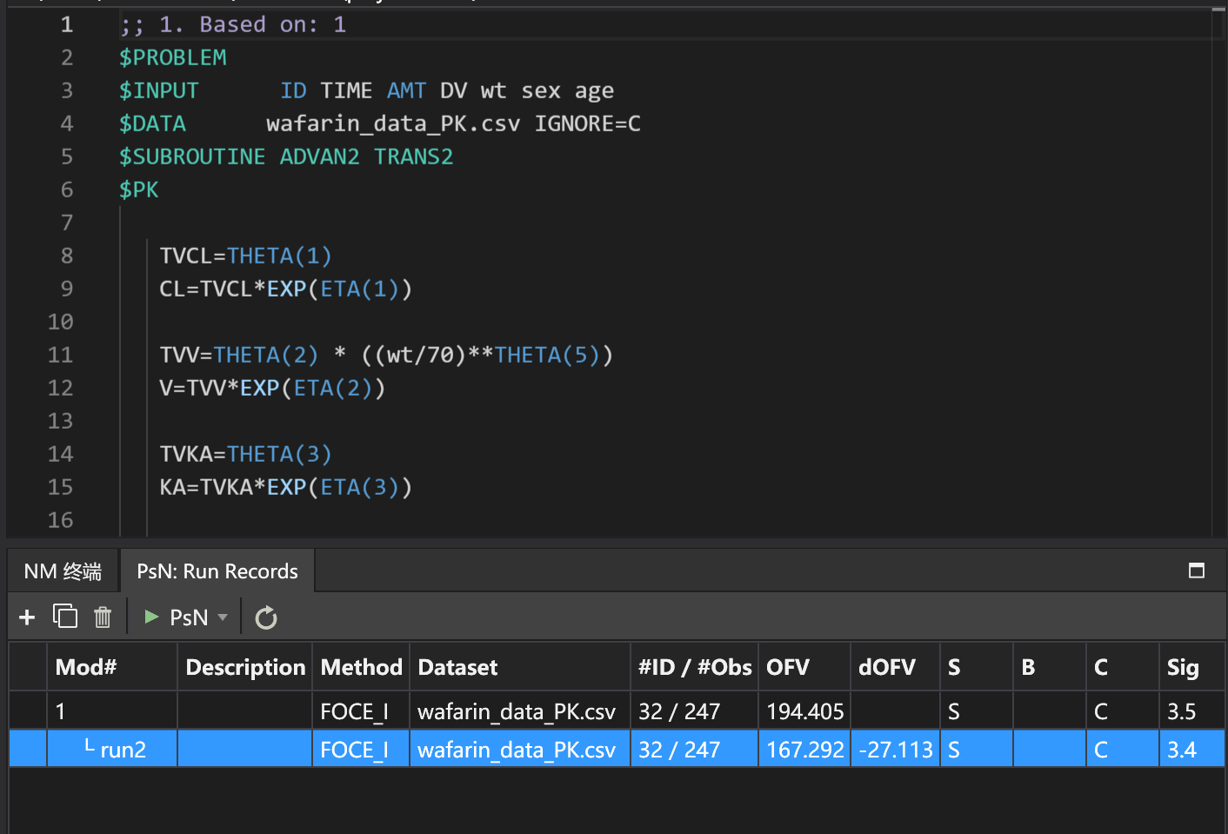
Task: Click the row selector left of model 1
Action: pyautogui.click(x=28, y=711)
